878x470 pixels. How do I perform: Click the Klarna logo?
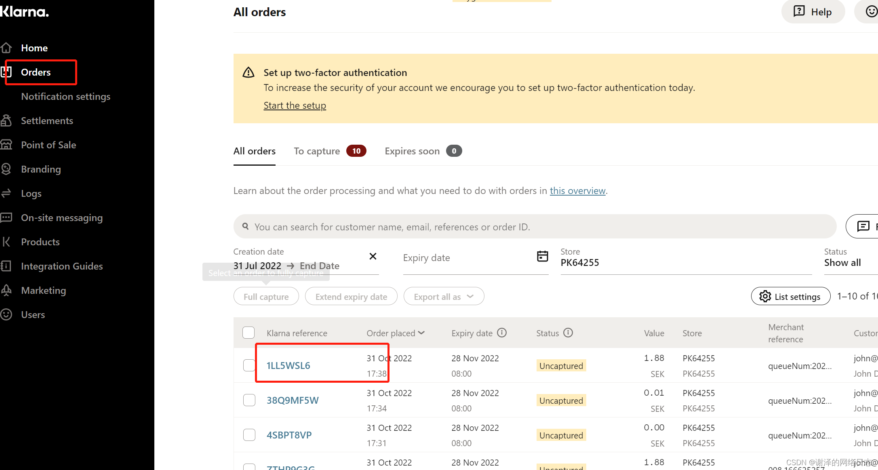point(24,12)
